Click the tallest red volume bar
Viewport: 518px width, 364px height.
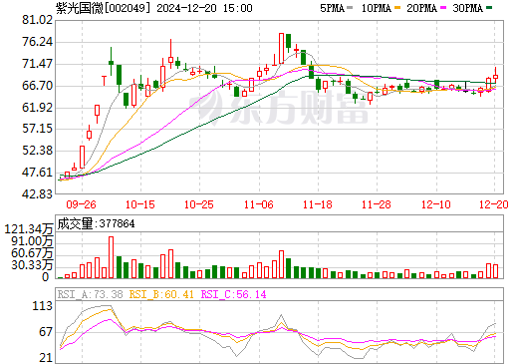click(x=111, y=257)
